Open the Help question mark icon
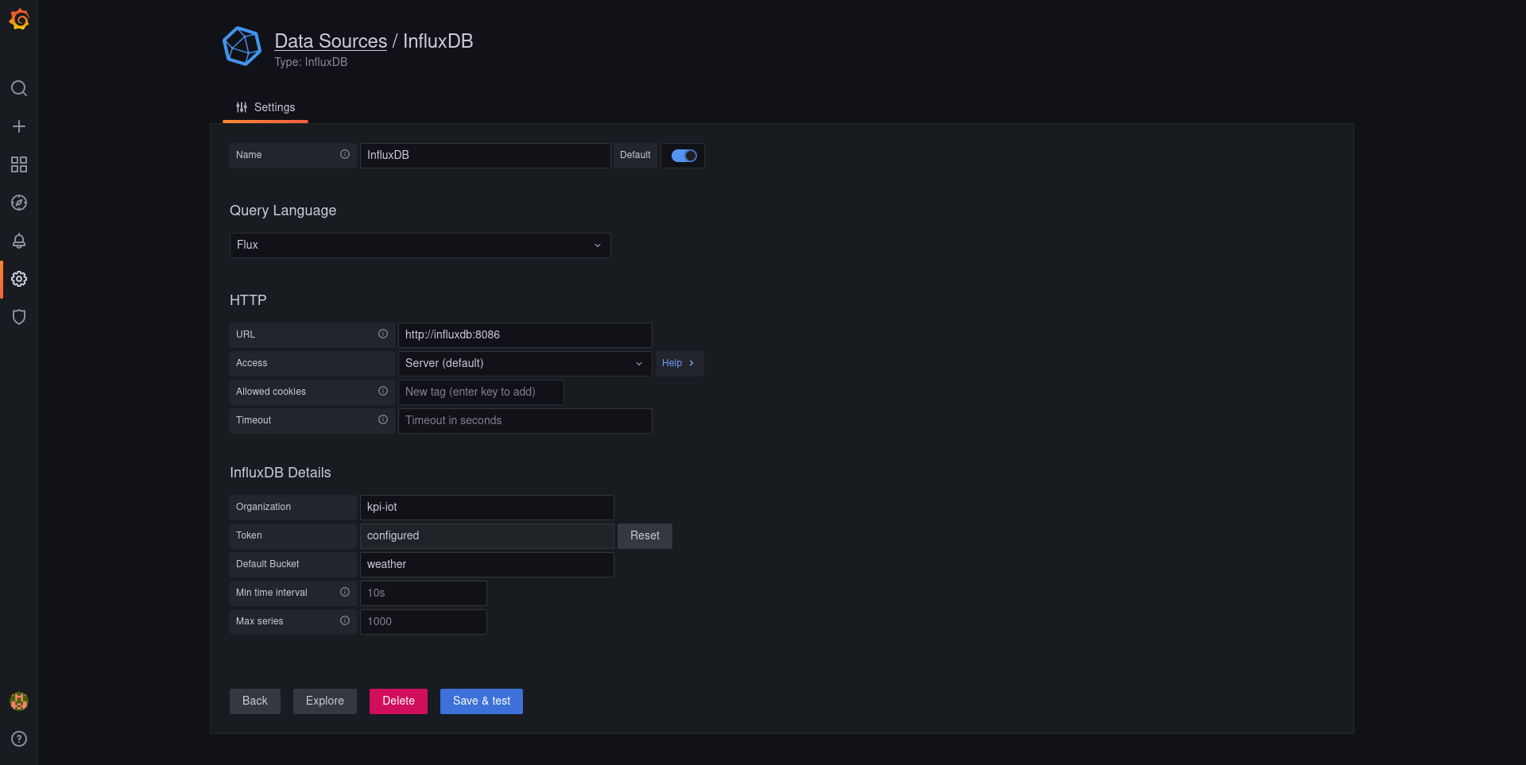1526x765 pixels. point(19,739)
